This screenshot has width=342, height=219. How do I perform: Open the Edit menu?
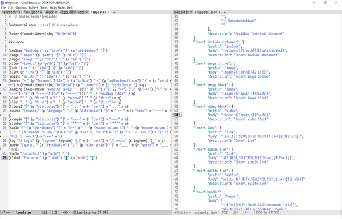(x=11, y=7)
